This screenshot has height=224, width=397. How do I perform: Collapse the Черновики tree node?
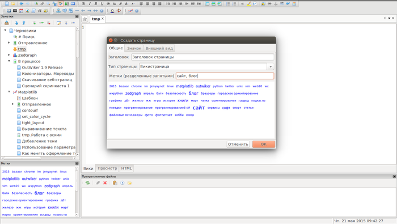[5, 31]
